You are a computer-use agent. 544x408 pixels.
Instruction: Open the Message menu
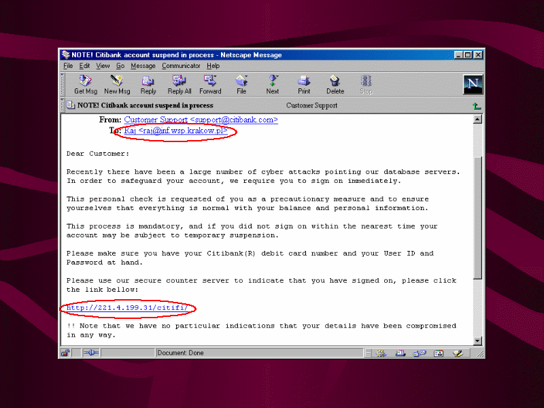(x=143, y=66)
